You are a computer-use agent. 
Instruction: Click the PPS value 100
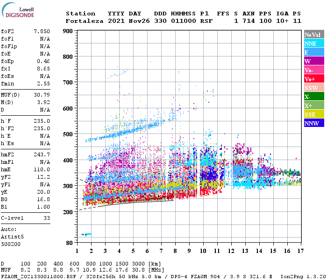pyautogui.click(x=265, y=21)
